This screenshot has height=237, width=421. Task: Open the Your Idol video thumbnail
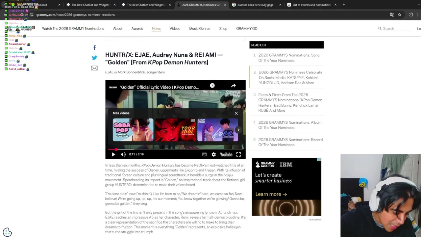click(x=175, y=130)
